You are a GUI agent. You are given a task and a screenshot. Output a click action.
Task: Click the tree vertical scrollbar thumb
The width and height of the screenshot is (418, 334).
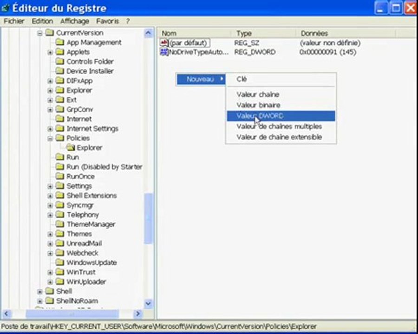(x=148, y=218)
